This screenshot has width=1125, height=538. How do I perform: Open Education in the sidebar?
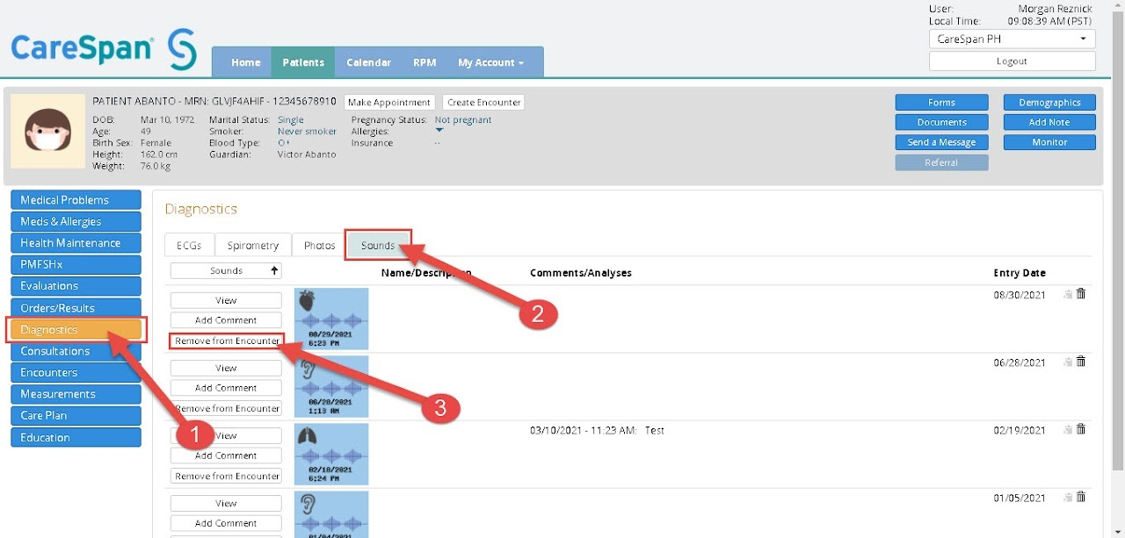76,437
